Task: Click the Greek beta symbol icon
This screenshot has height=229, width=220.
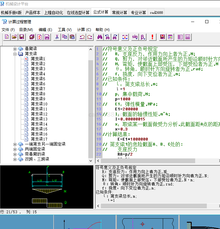Action: coord(143,37)
